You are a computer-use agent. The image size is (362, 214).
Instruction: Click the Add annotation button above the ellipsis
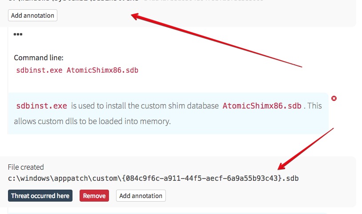tap(32, 16)
